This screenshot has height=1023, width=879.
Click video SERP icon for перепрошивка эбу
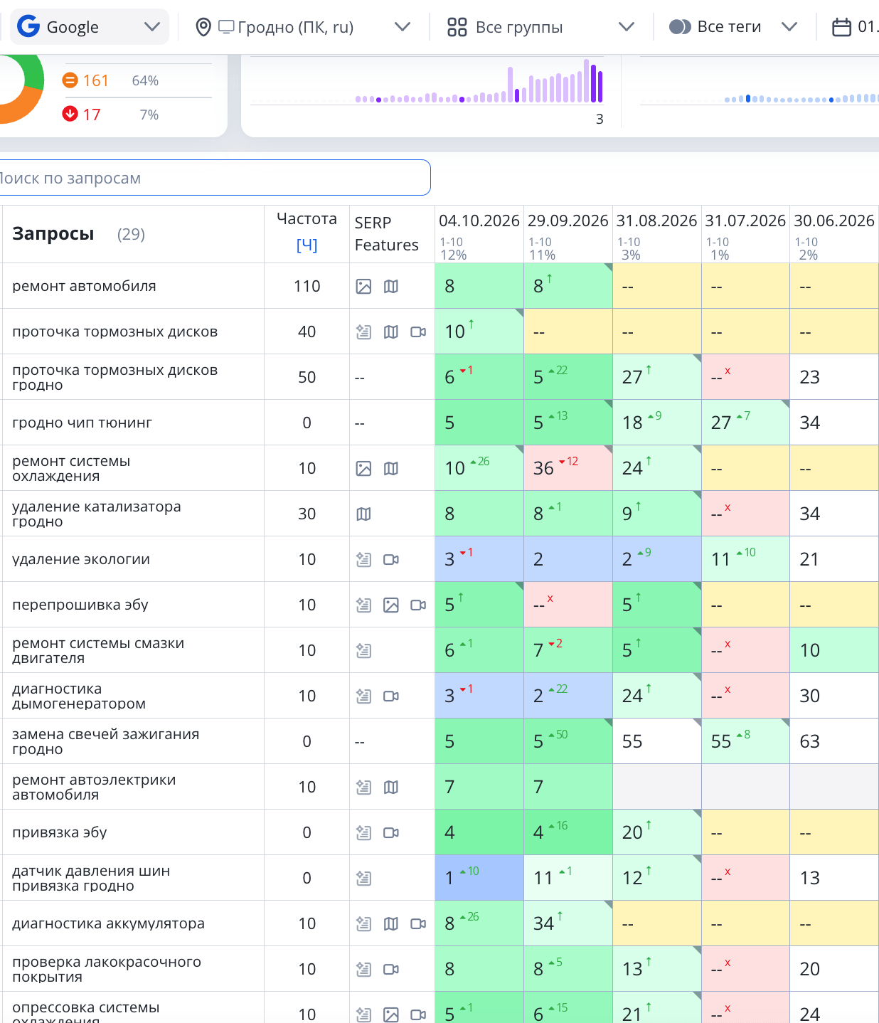click(x=418, y=605)
